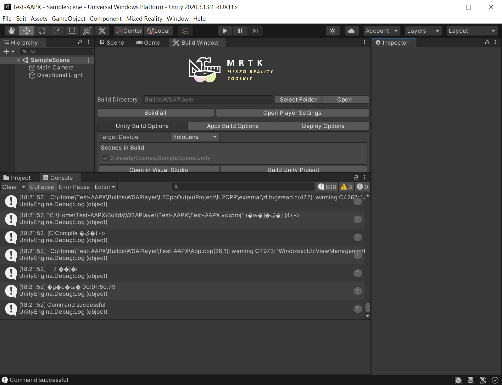The height and width of the screenshot is (385, 502).
Task: Open Build Window panel options menu
Action: pyautogui.click(x=365, y=42)
